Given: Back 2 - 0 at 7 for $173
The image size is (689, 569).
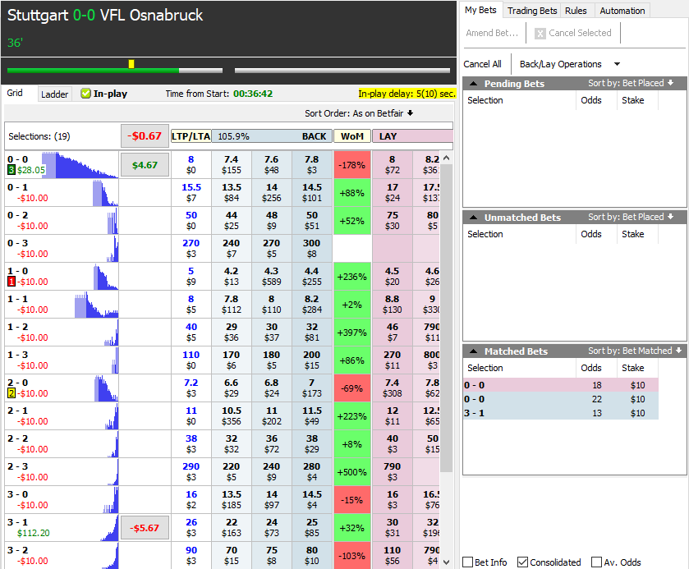Looking at the screenshot, I should pos(312,388).
